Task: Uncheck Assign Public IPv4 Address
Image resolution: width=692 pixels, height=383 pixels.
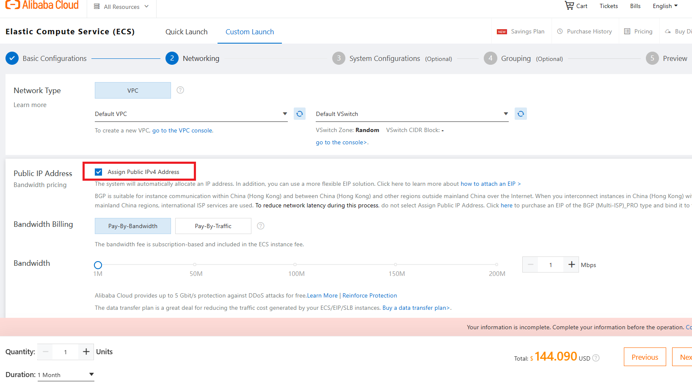Action: [99, 172]
